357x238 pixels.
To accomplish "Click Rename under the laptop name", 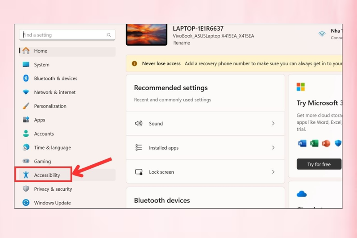I will pos(182,43).
